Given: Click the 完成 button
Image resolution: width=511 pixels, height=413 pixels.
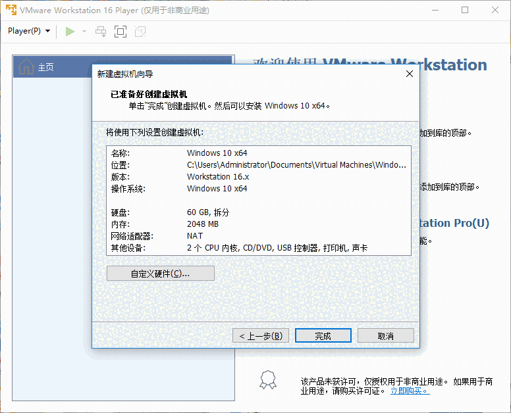Looking at the screenshot, I should [x=323, y=335].
